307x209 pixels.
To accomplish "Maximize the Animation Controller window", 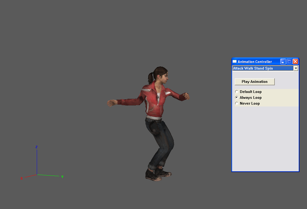I will [x=289, y=62].
